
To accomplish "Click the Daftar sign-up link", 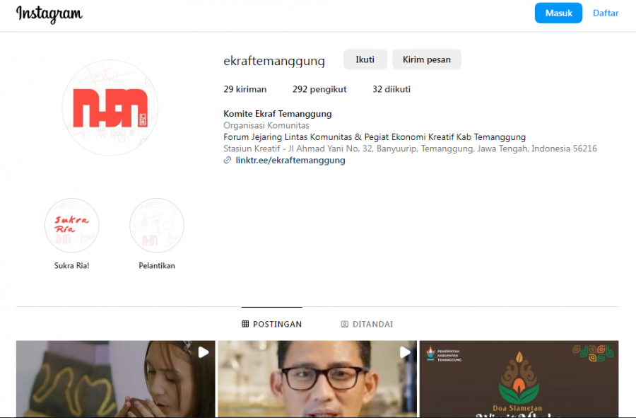I will click(606, 13).
